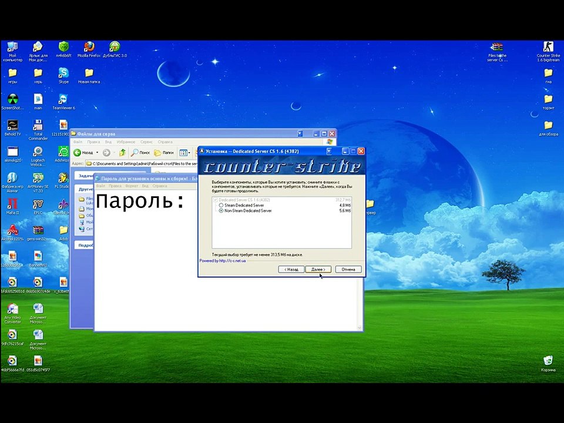Open Counter Strike 1.6 bigstream desktop icon
This screenshot has width=564, height=423.
(548, 52)
